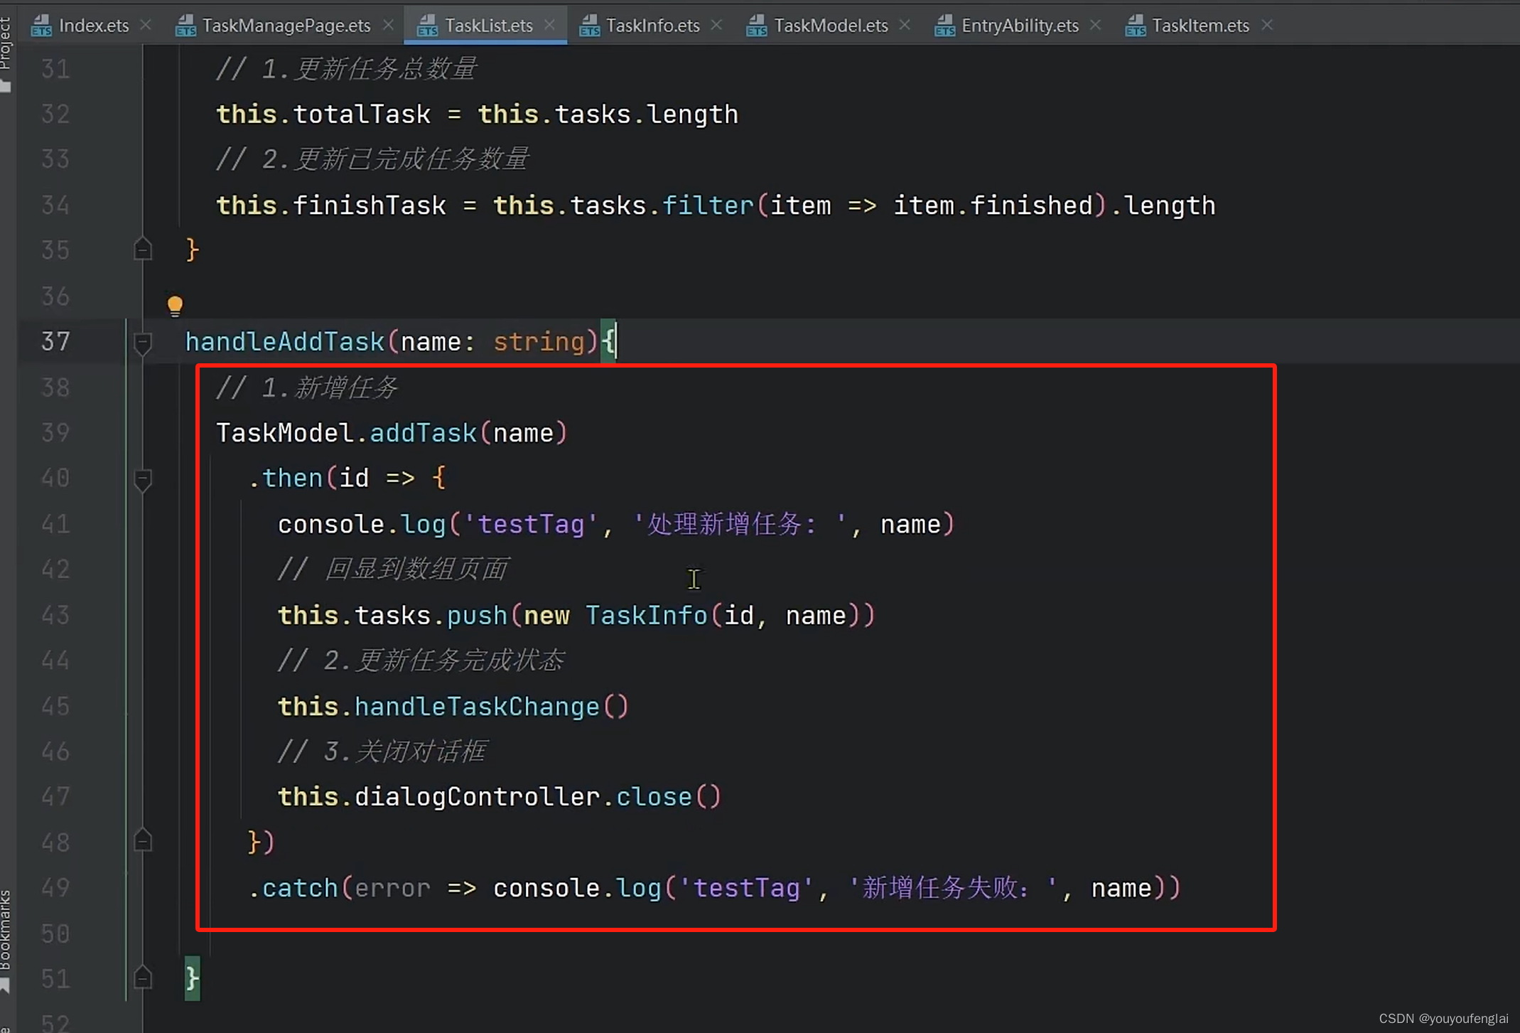Click the ETS file icon on TaskInfo.ets tab
This screenshot has width=1520, height=1033.
(x=589, y=26)
